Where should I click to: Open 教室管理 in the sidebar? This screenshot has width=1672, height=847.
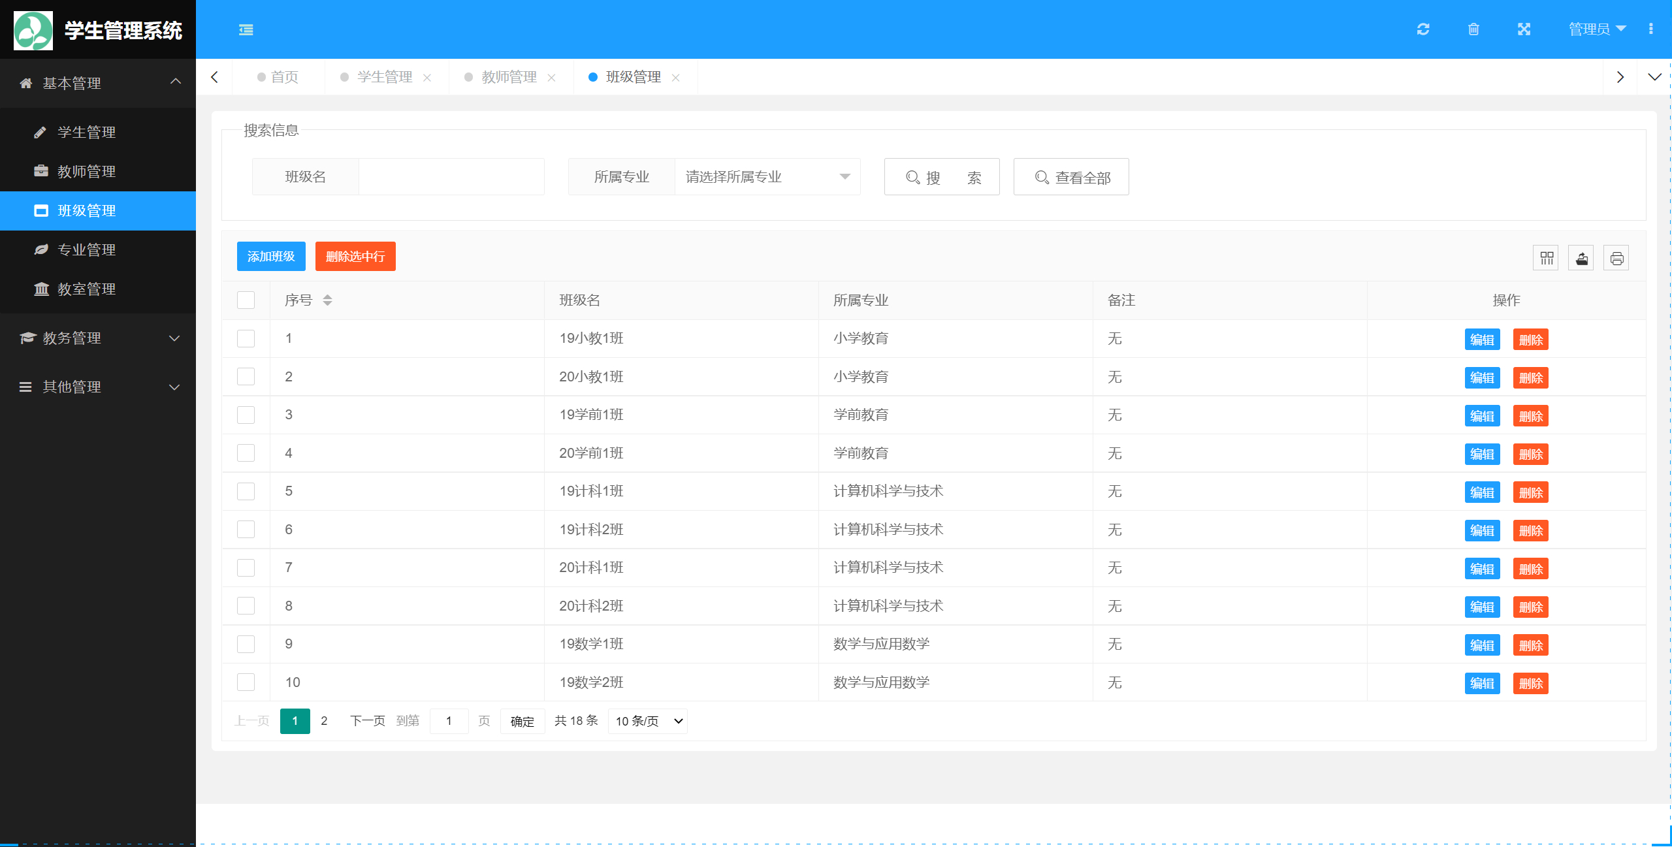[x=98, y=289]
